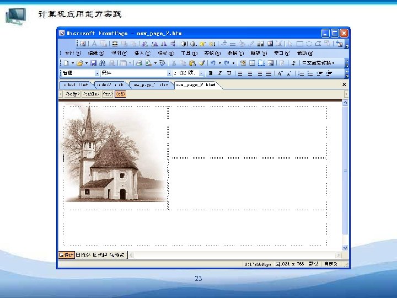Viewport: 397px width, 298px height.
Task: Switch to 拆分 (Split) view
Action: pyautogui.click(x=83, y=254)
